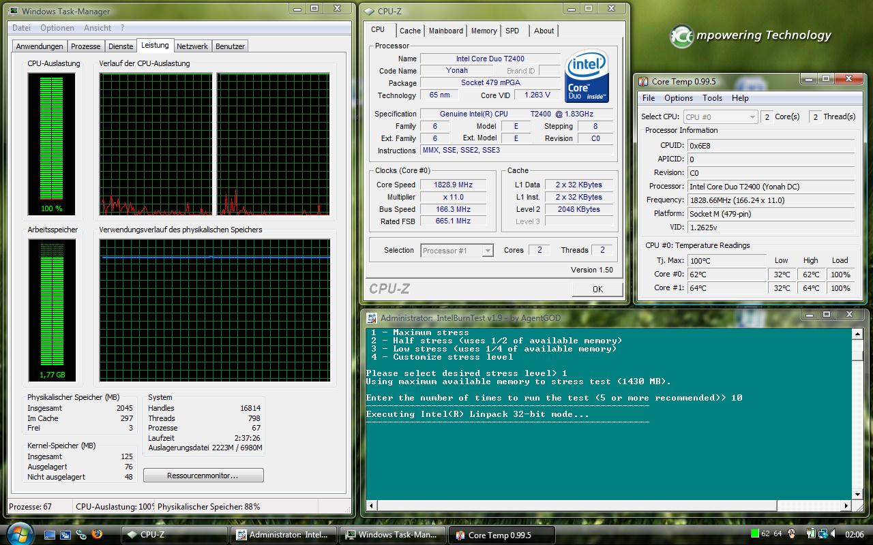The height and width of the screenshot is (545, 873).
Task: Click IntelBurnTest horizontal scrollbar left arrow
Action: pyautogui.click(x=372, y=506)
